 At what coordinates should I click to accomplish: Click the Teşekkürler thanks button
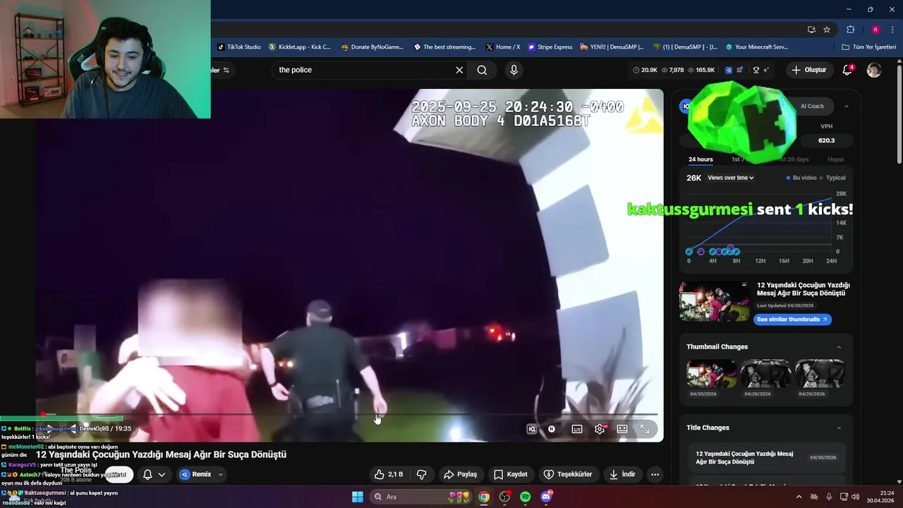(568, 474)
